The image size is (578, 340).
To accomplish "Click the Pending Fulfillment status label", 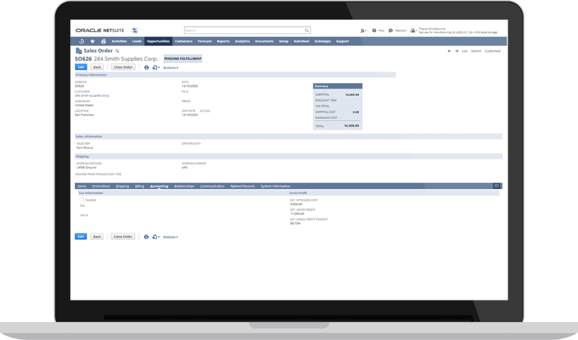I will coord(183,58).
